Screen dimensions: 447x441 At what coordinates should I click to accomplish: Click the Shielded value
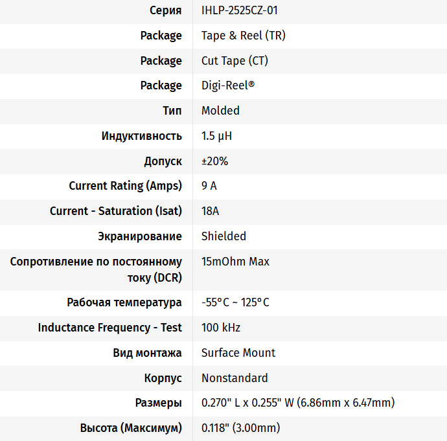click(223, 236)
